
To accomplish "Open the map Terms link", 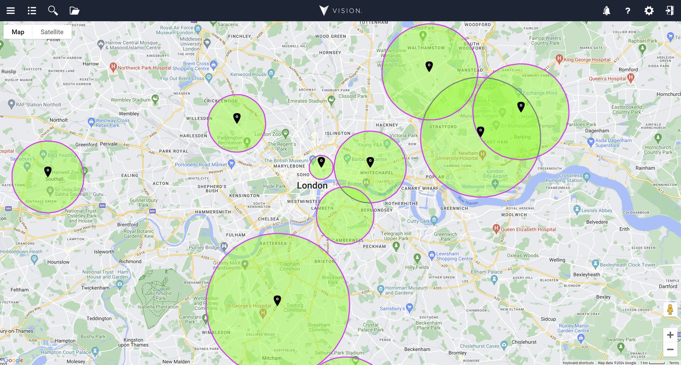I will coord(674,363).
